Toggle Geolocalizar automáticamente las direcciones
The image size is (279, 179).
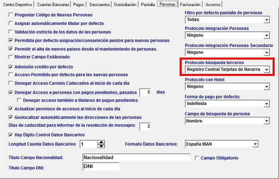[11, 117]
